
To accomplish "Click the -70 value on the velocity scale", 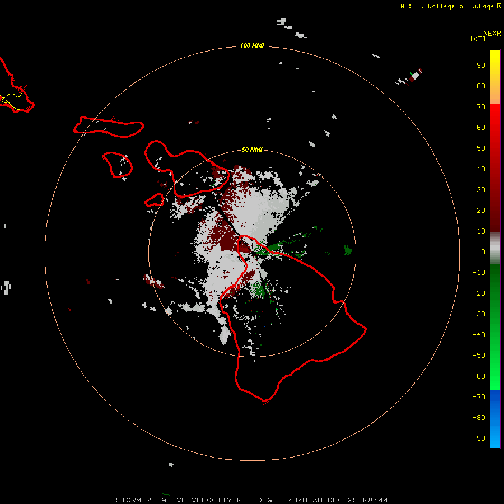I will pos(479,397).
